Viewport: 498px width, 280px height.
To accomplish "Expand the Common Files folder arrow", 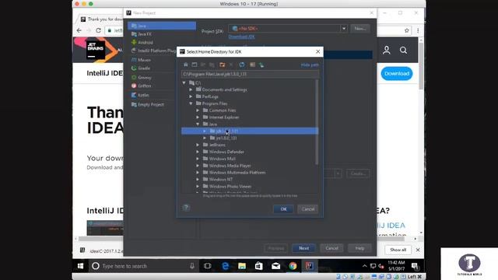I will click(198, 110).
